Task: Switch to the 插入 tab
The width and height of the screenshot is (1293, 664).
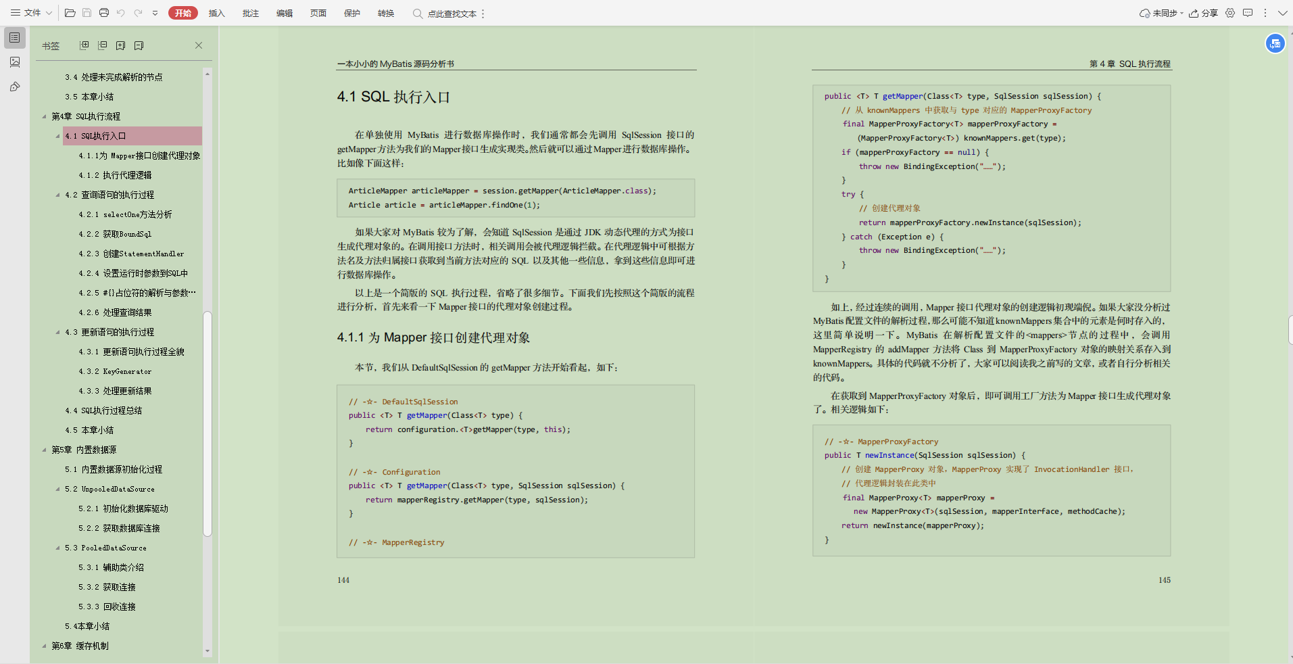Action: pos(216,13)
